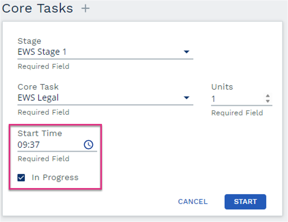
Task: Click the Units field label
Action: click(222, 87)
